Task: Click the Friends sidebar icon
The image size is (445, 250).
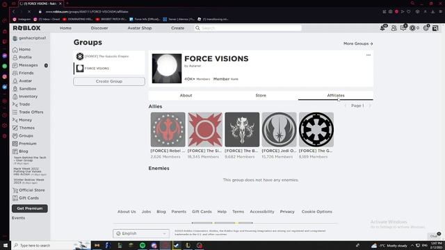Action: coord(15,73)
